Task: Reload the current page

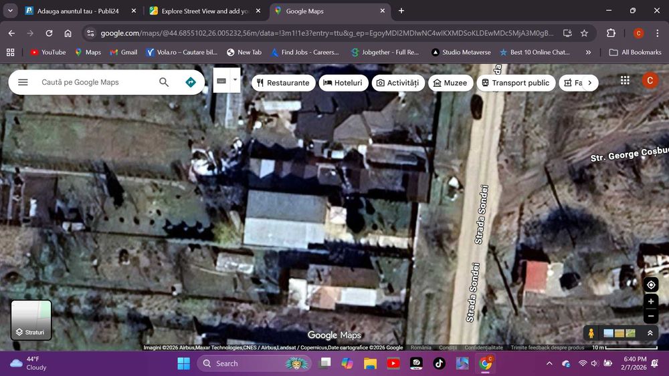Action: pos(49,33)
